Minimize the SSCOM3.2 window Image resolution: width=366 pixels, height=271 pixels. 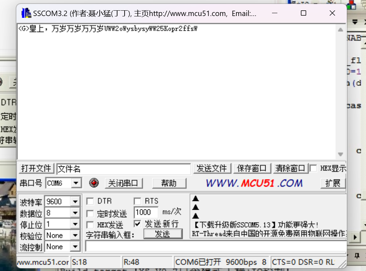pos(275,13)
